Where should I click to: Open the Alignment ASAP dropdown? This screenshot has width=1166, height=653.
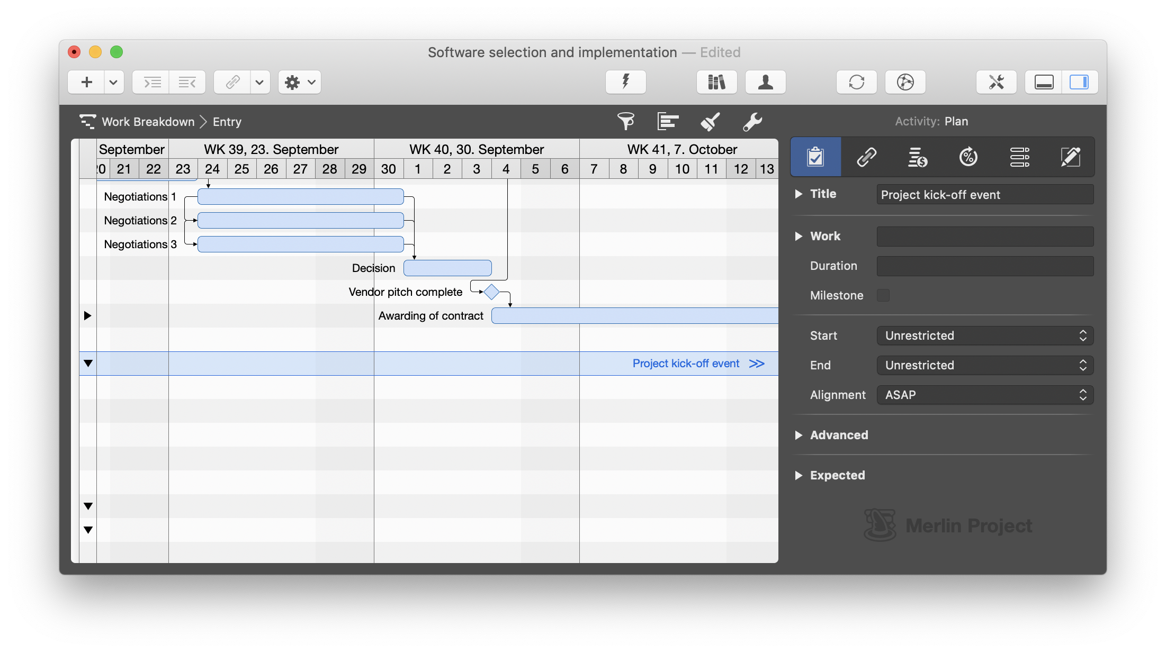[x=984, y=395]
